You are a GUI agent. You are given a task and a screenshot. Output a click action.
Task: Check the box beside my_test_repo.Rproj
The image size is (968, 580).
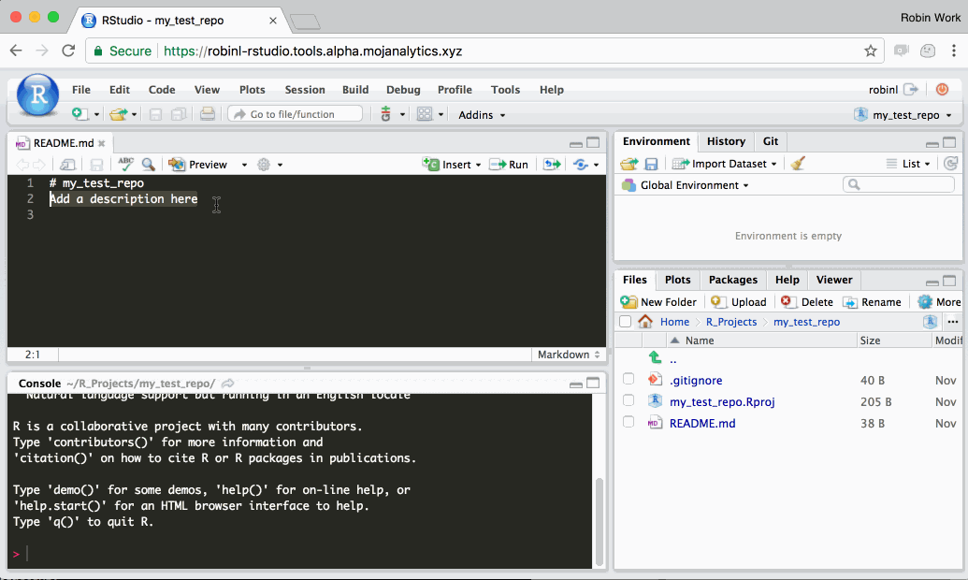pyautogui.click(x=628, y=400)
